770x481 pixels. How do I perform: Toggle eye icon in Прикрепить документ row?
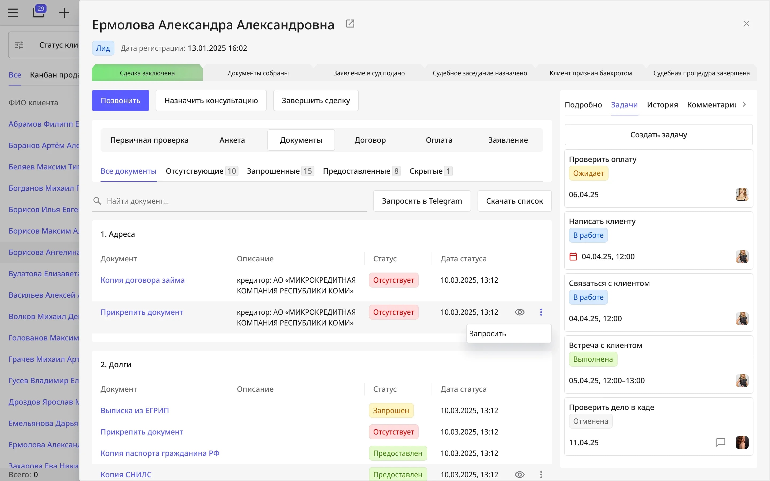click(x=519, y=312)
